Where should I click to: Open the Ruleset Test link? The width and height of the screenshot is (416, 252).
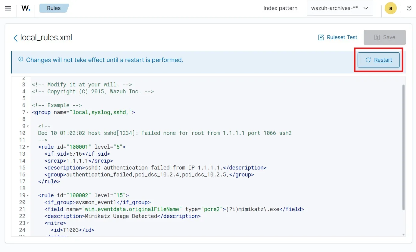(342, 37)
